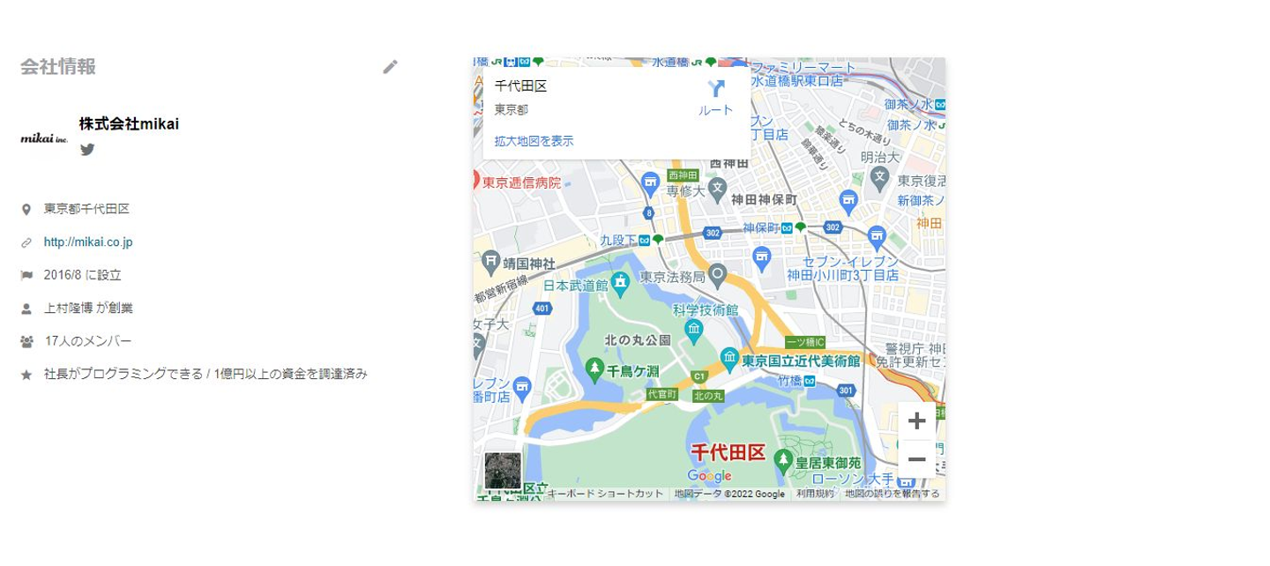Screen dimensions: 1270x566
Task: Open the 利用規約 terms link on the map
Action: 815,494
